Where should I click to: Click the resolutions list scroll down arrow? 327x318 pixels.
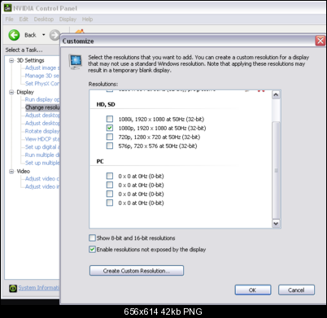[x=276, y=224]
